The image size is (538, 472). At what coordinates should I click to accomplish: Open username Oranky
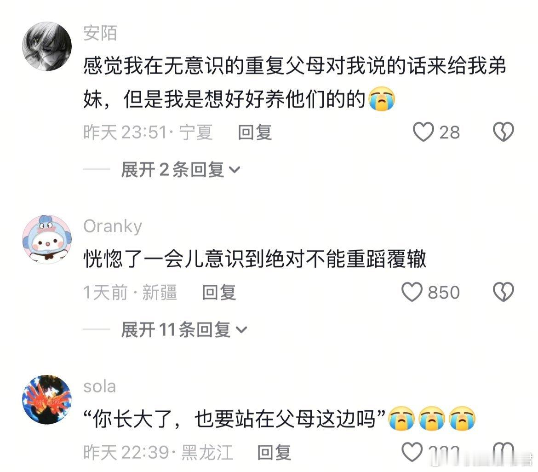tap(113, 226)
